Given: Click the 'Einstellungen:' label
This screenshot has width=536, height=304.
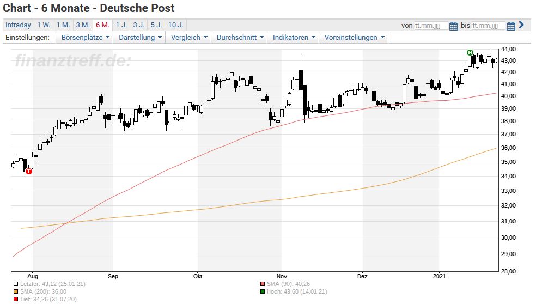Looking at the screenshot, I should [27, 37].
